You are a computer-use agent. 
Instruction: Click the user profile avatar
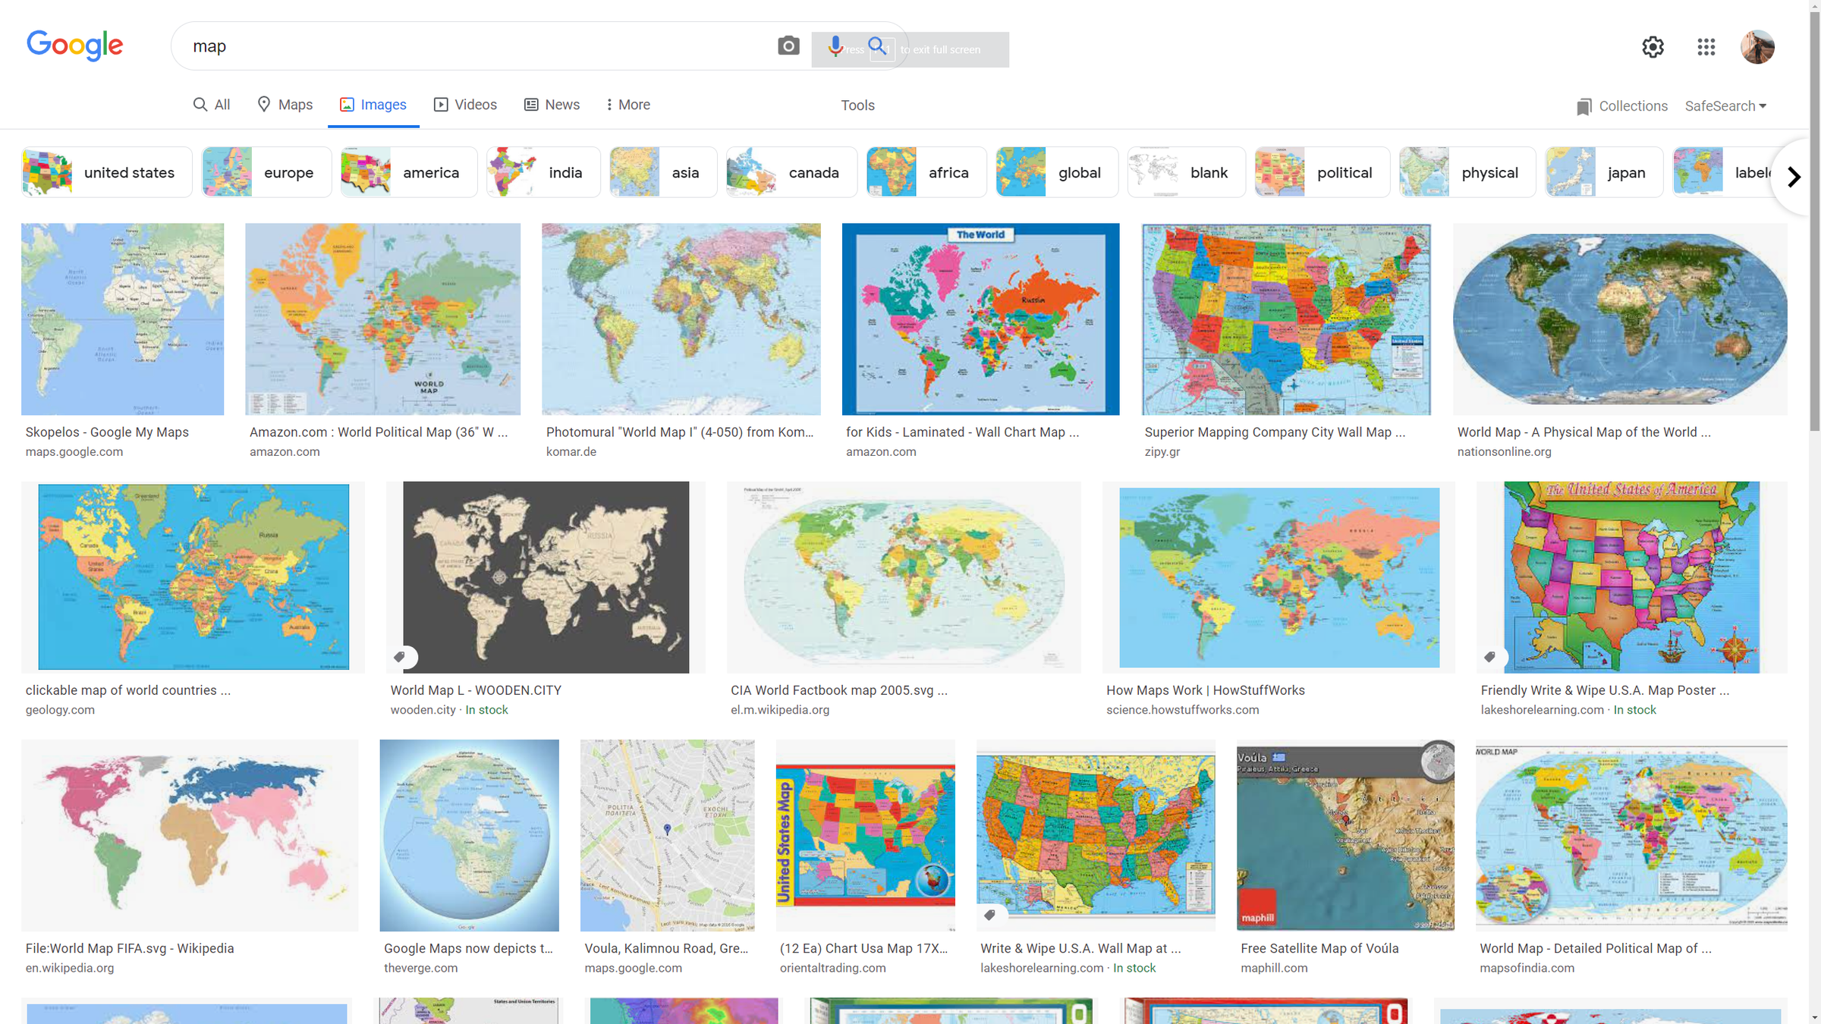click(1757, 47)
